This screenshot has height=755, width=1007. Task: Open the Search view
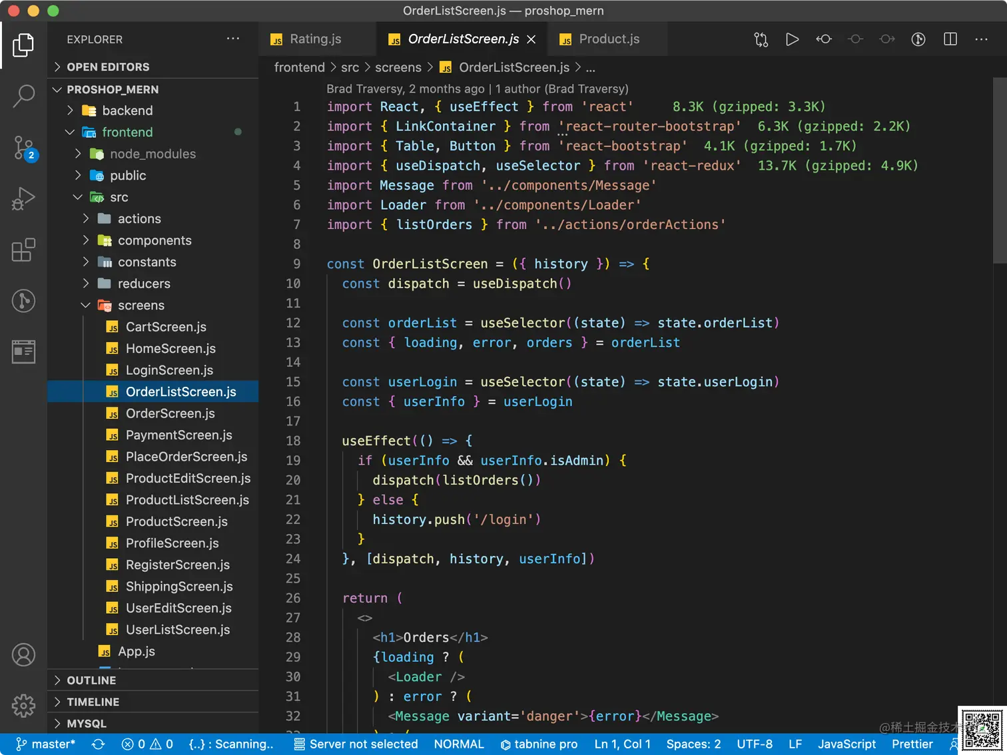pos(23,97)
